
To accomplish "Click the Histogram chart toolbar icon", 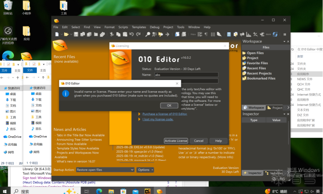I will 249,34.
